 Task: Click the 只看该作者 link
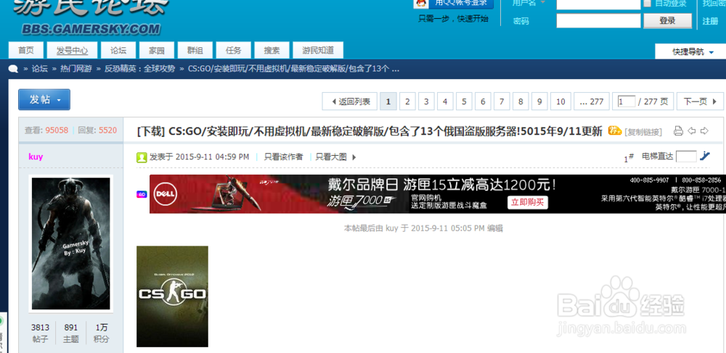(283, 157)
